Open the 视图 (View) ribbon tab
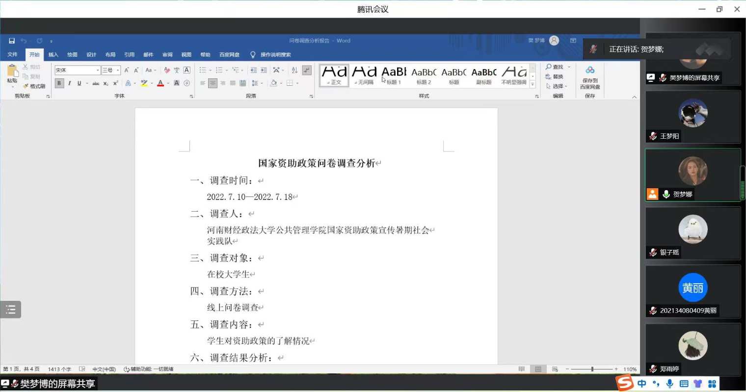Screen dimensions: 746x392 pos(186,54)
